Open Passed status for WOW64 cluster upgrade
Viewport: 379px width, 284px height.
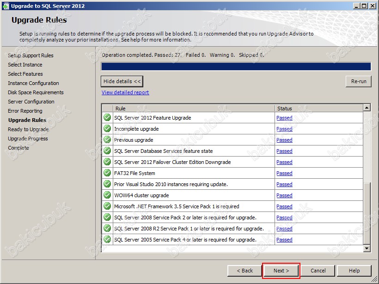[x=284, y=195]
